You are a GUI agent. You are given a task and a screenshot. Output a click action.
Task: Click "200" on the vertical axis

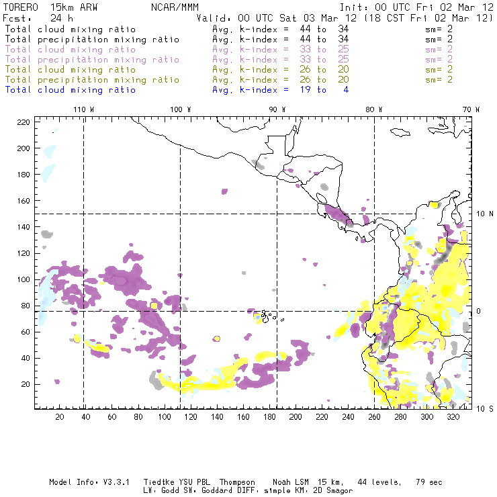[24, 148]
